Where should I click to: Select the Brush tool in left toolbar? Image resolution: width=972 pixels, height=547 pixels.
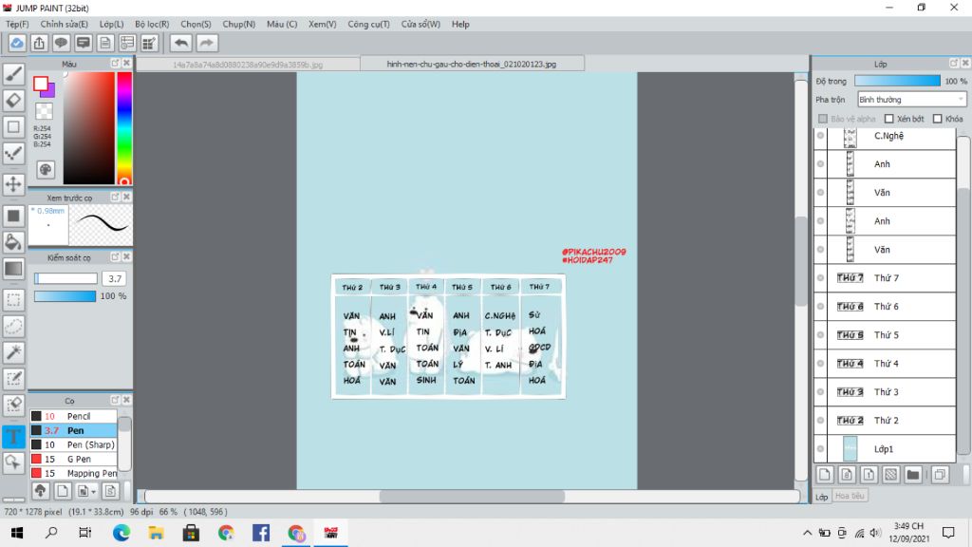[13, 74]
